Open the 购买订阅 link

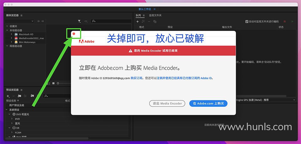136,78
